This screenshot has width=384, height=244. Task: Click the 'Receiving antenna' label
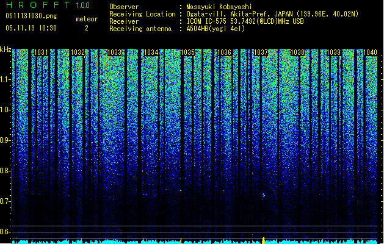pos(140,29)
